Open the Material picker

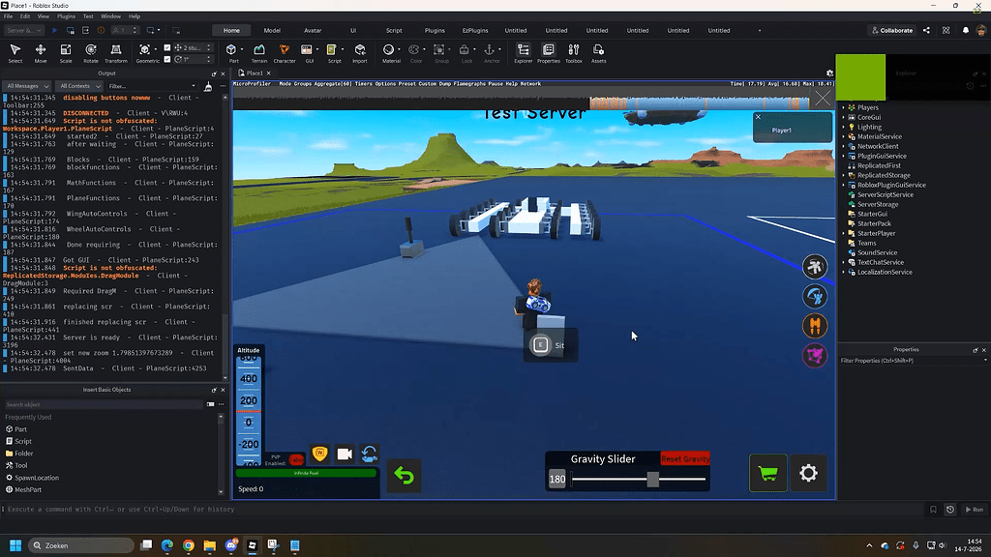(391, 53)
